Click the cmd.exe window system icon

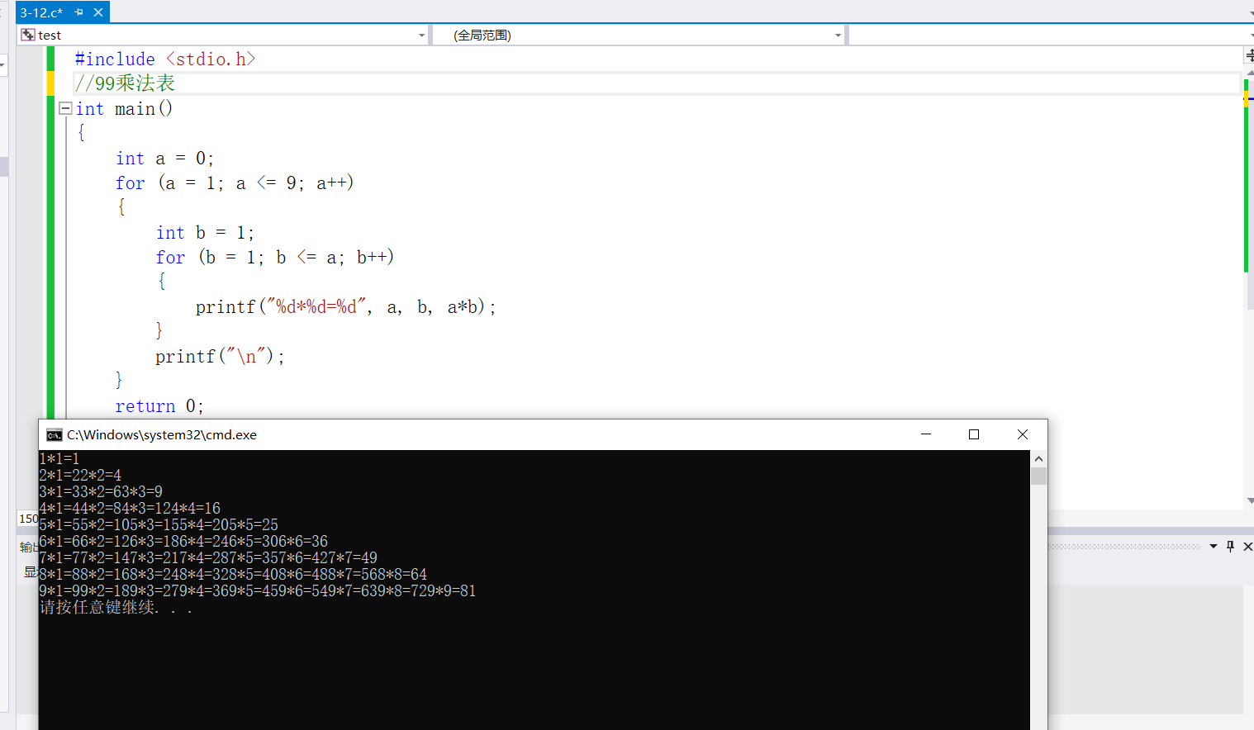tap(55, 435)
